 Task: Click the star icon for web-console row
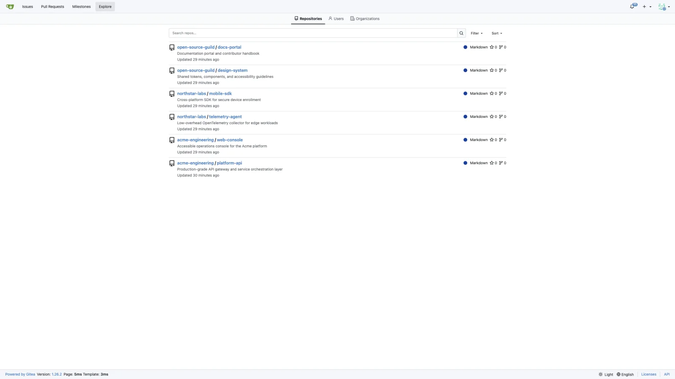click(x=491, y=140)
